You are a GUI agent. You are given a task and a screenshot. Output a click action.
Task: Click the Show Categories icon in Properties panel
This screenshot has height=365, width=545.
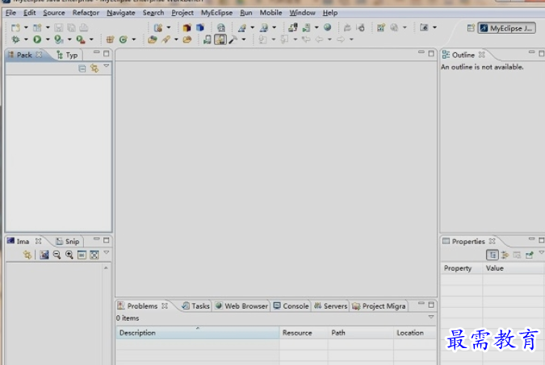493,255
